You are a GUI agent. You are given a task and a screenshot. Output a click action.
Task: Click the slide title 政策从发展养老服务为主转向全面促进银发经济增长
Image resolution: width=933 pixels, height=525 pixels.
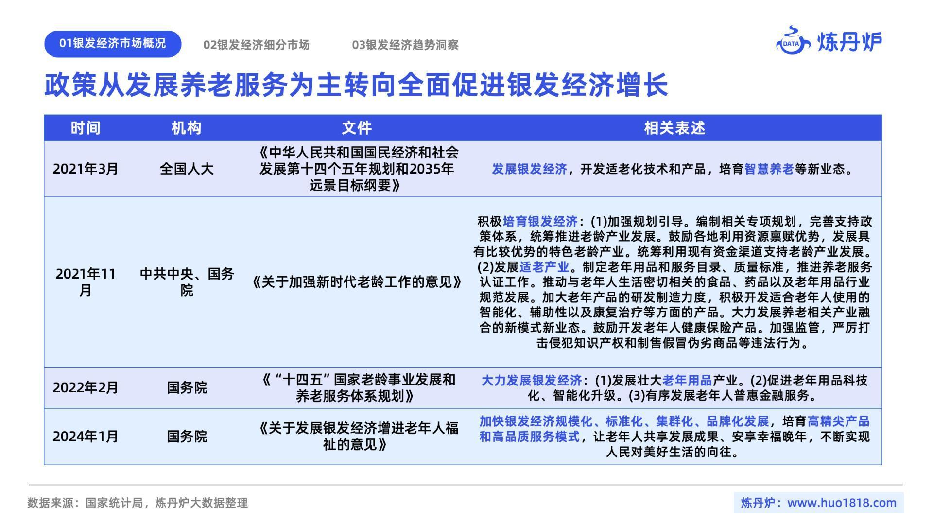(x=356, y=86)
